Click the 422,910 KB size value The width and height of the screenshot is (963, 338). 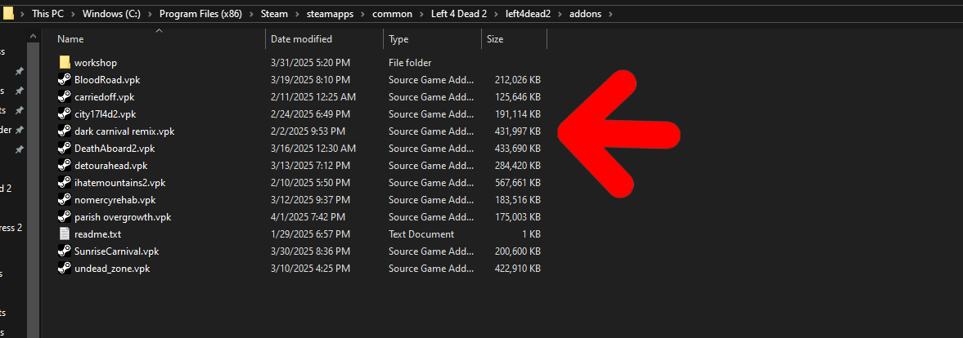tap(518, 268)
